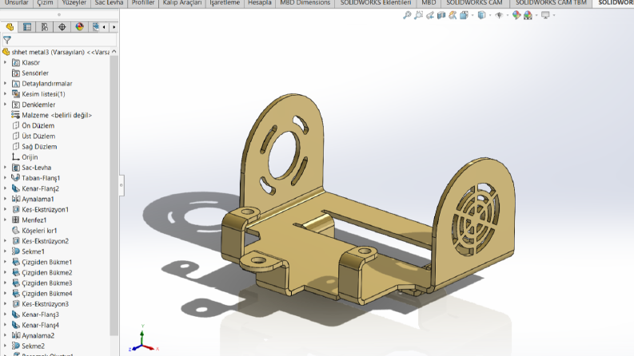This screenshot has height=356, width=634.
Task: Select Sekme1 tab feature
Action: tap(33, 251)
